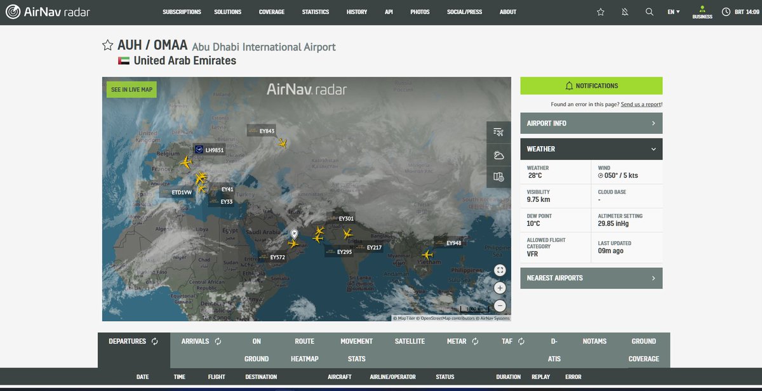Click the airport location pin marker

tap(294, 234)
